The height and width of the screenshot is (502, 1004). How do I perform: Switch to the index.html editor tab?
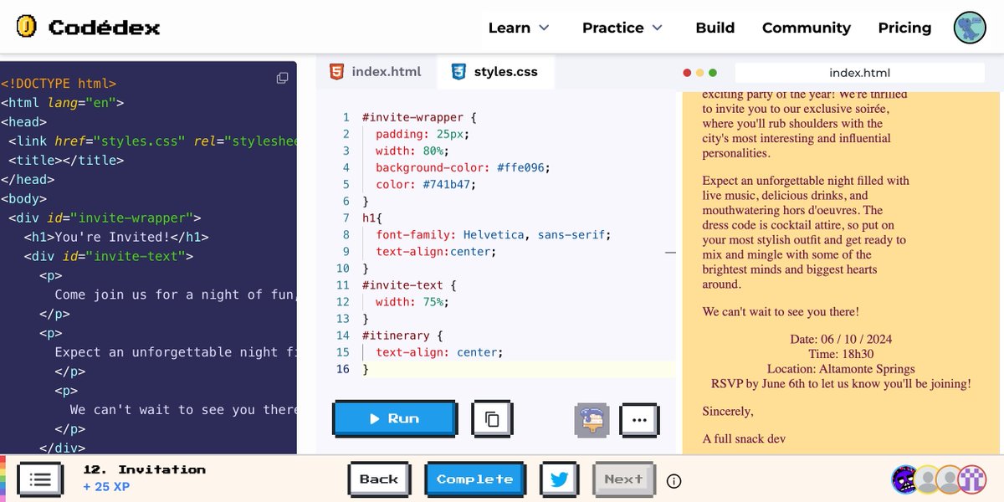point(376,72)
